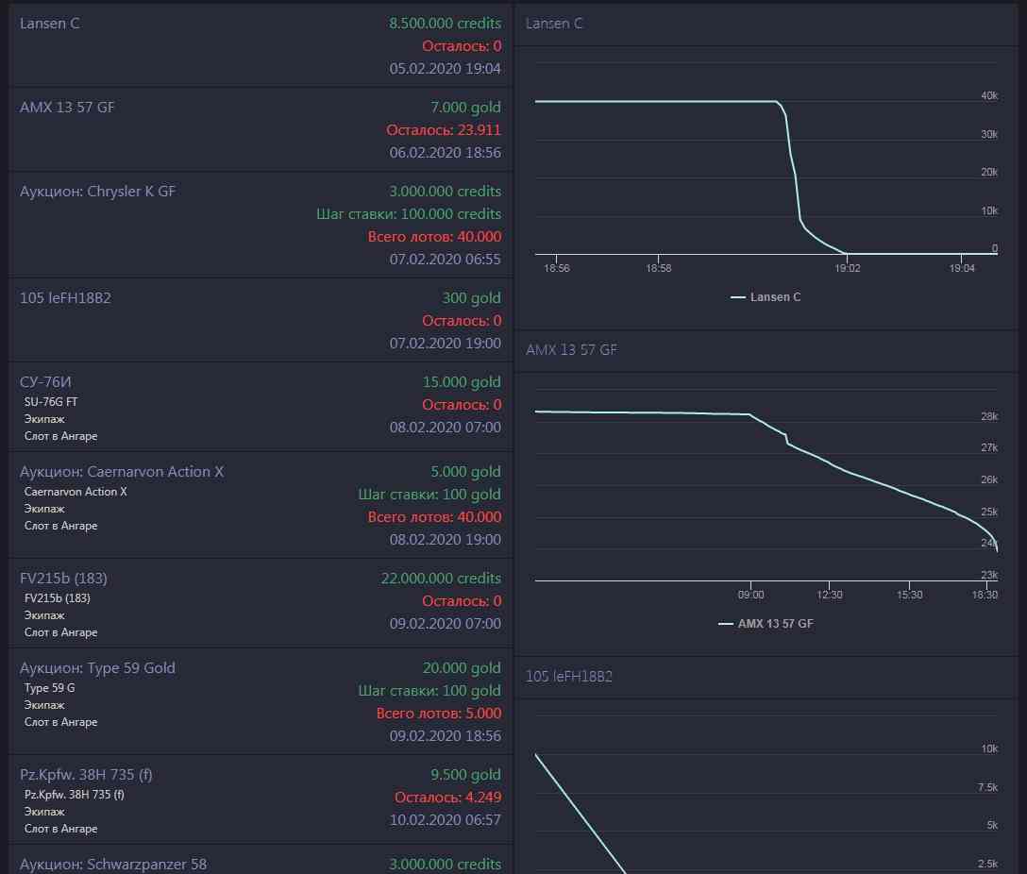Toggle AMX 13 57 GF legend entry
This screenshot has width=1027, height=874.
pos(766,624)
